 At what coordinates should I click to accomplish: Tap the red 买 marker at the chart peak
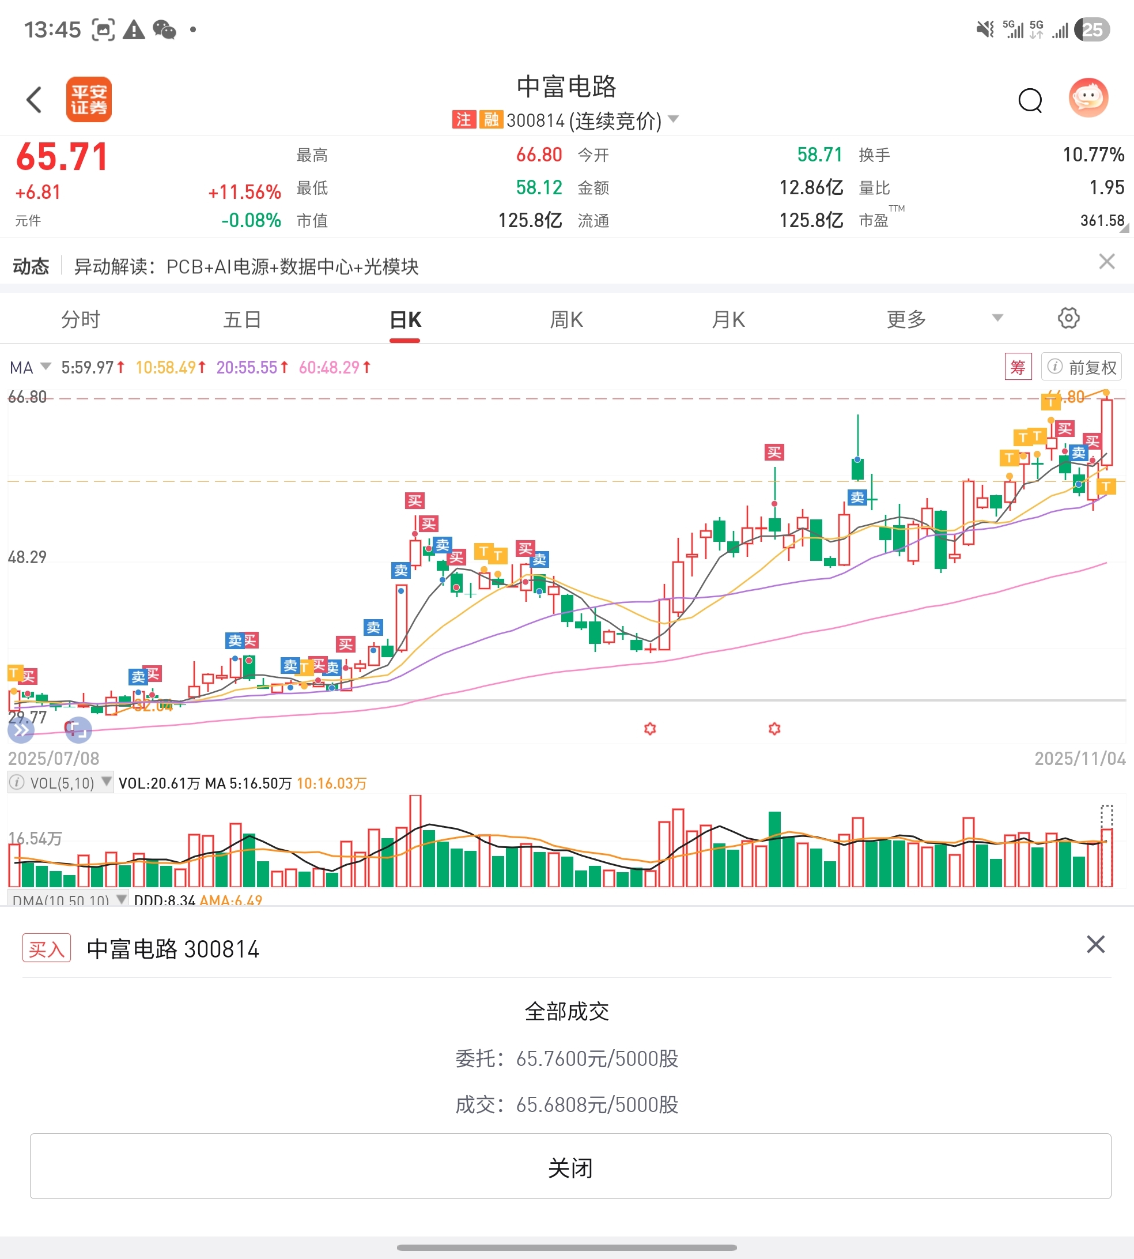click(1064, 429)
